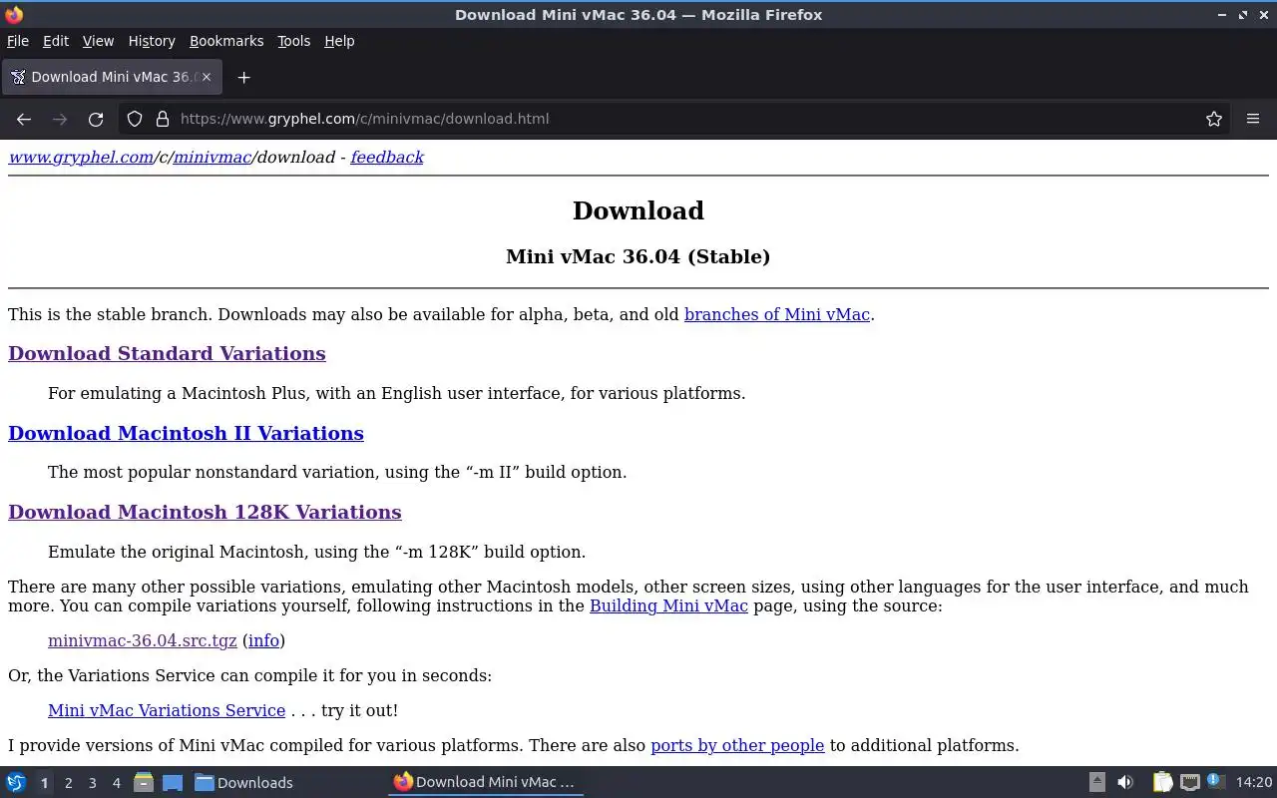Follow the minivmac breadcrumb link
Screen dimensions: 1277x798
point(213,158)
